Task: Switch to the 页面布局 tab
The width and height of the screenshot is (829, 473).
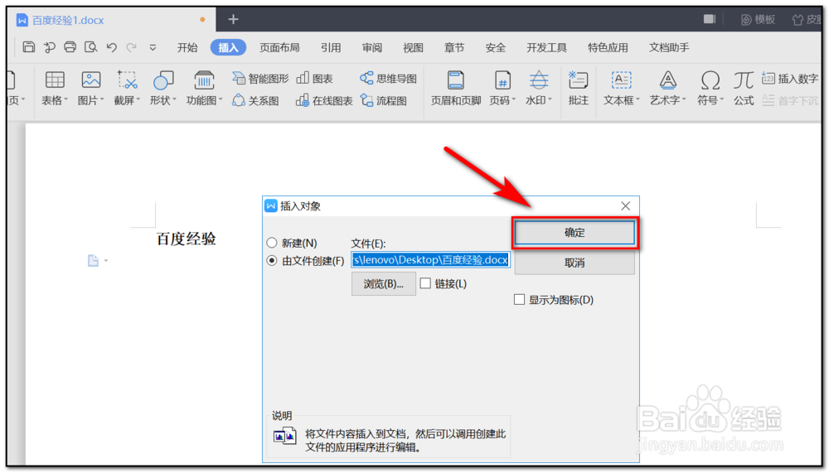Action: click(x=279, y=47)
